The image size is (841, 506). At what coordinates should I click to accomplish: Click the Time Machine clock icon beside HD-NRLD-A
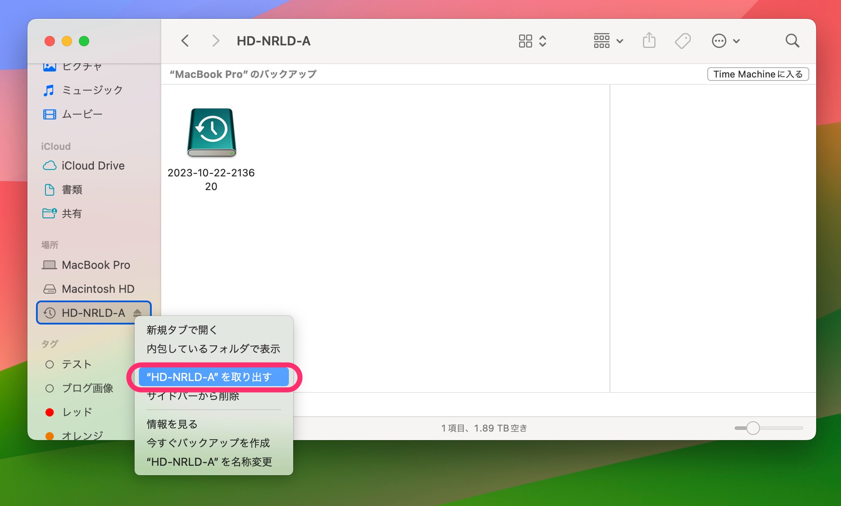click(49, 313)
